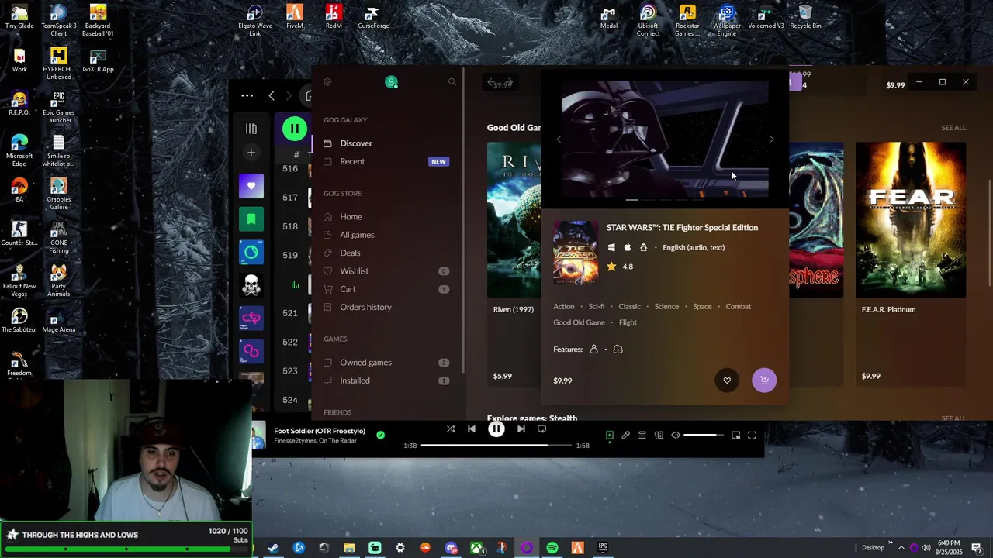The height and width of the screenshot is (558, 993).
Task: Add TIE Fighter to cart button
Action: pyautogui.click(x=764, y=381)
